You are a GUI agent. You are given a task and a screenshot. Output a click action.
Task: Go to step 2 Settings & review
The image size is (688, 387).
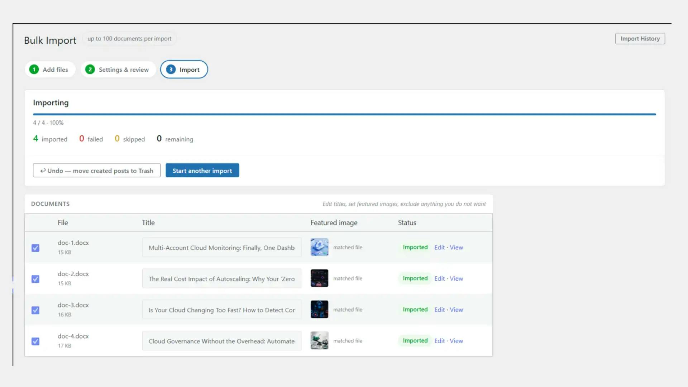click(x=118, y=70)
